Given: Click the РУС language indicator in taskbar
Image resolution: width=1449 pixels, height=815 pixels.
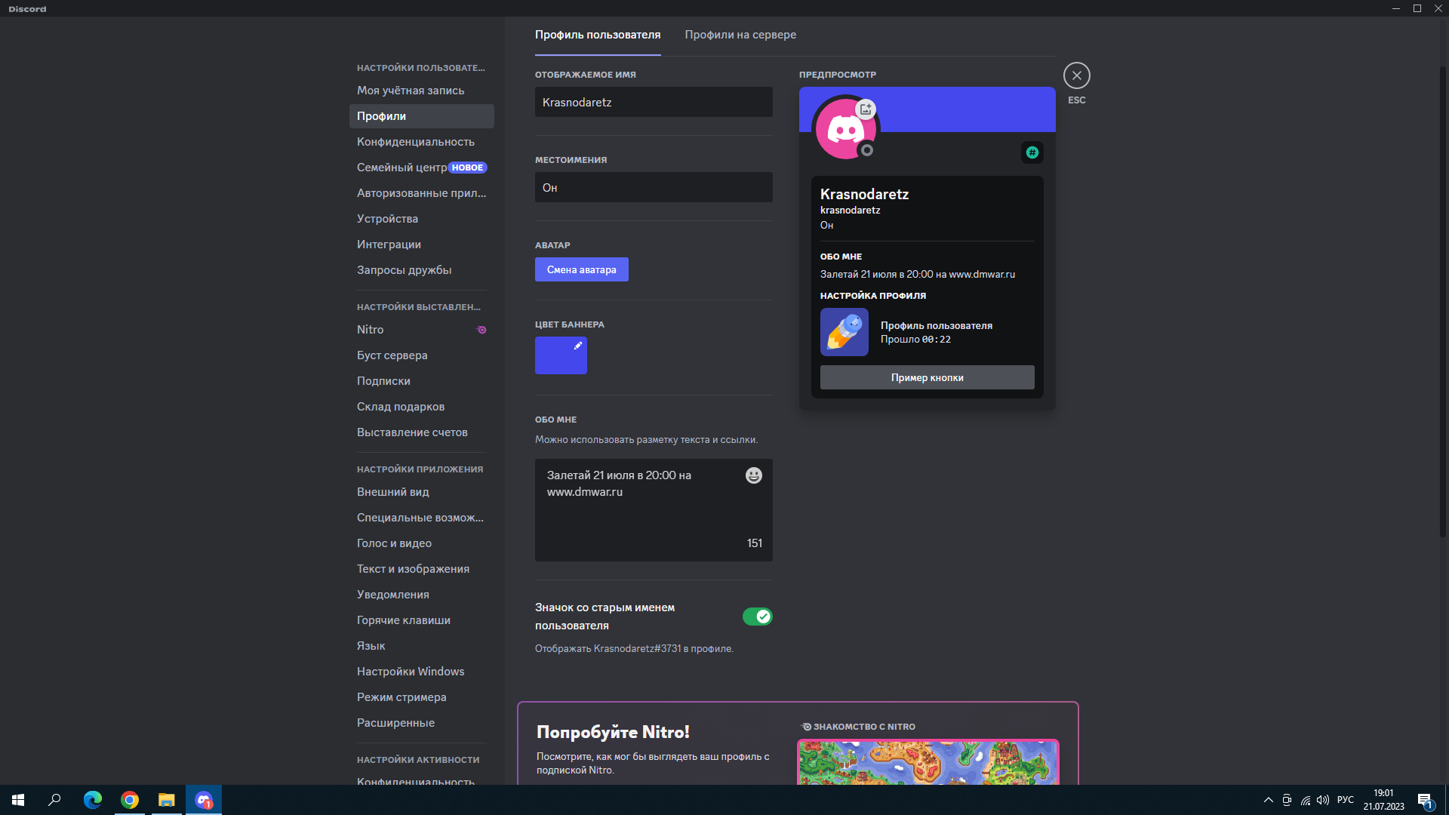Looking at the screenshot, I should tap(1345, 800).
